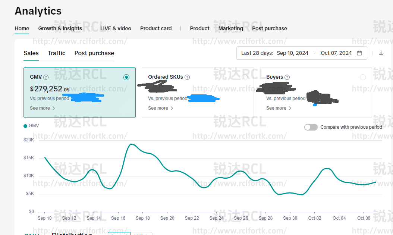
Task: Expand See more on the Buyers card
Action: tap(277, 108)
